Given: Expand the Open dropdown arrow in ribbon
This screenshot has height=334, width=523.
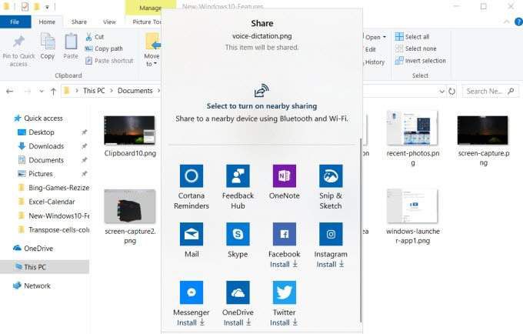Looking at the screenshot, I should (x=385, y=37).
